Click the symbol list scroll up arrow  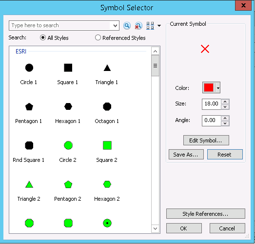pos(155,51)
